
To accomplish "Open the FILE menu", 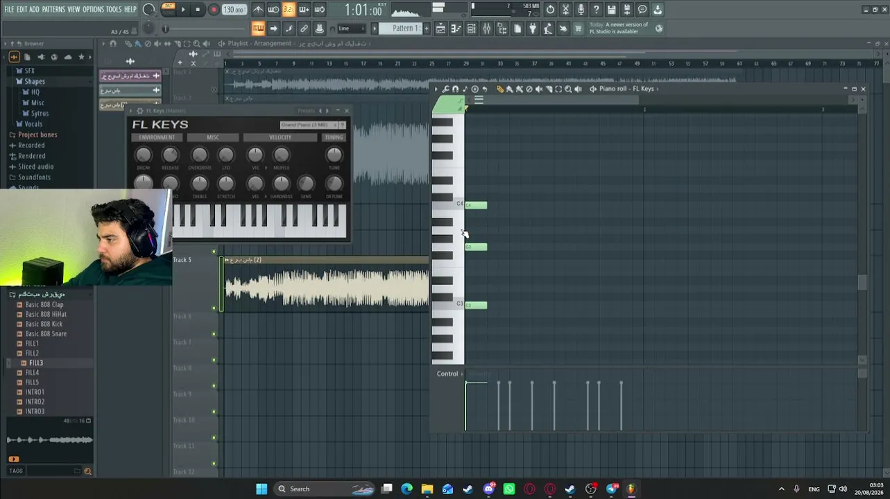I will tap(9, 10).
